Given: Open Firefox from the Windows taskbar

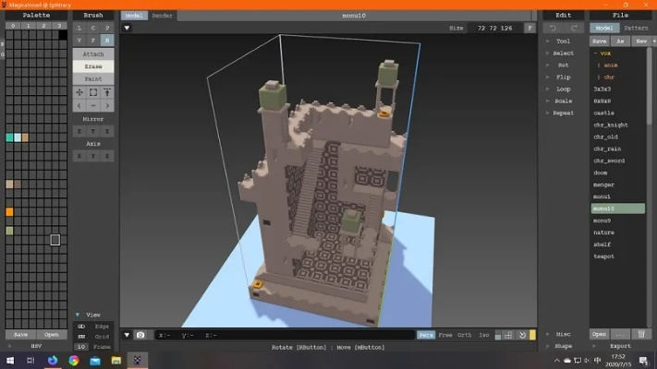Looking at the screenshot, I should pyautogui.click(x=51, y=361).
